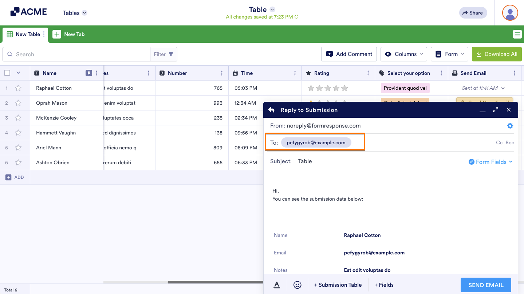Close the Reply to Submission panel

pos(509,110)
